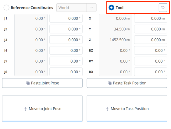Image resolution: width=171 pixels, height=129 pixels.
Task: Click the Y target position input field
Action: pos(151,29)
